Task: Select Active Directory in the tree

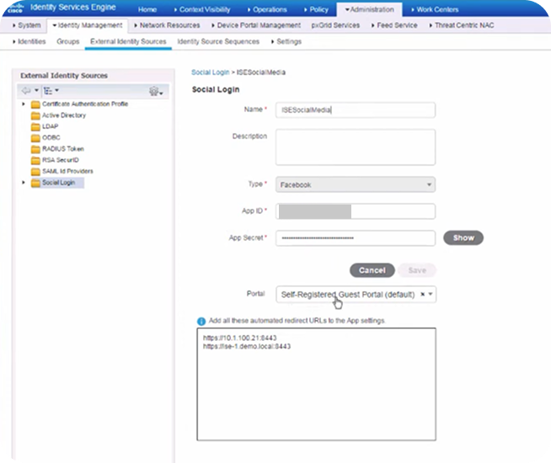Action: (64, 115)
